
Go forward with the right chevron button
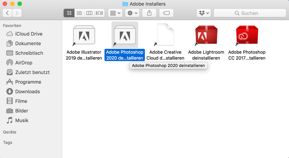[x=17, y=13]
